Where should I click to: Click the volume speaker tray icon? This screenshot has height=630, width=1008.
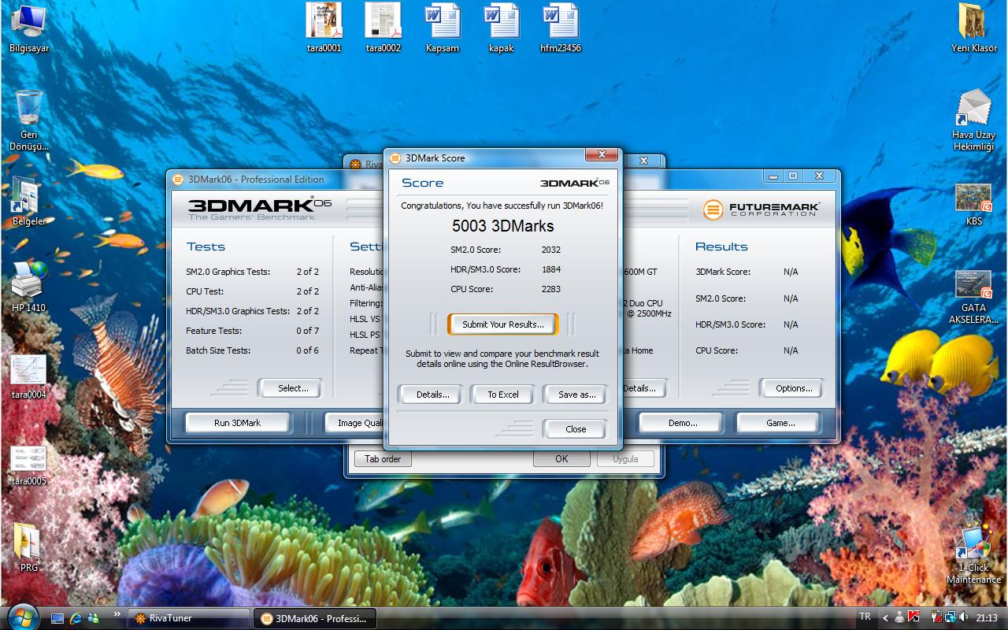(x=964, y=618)
